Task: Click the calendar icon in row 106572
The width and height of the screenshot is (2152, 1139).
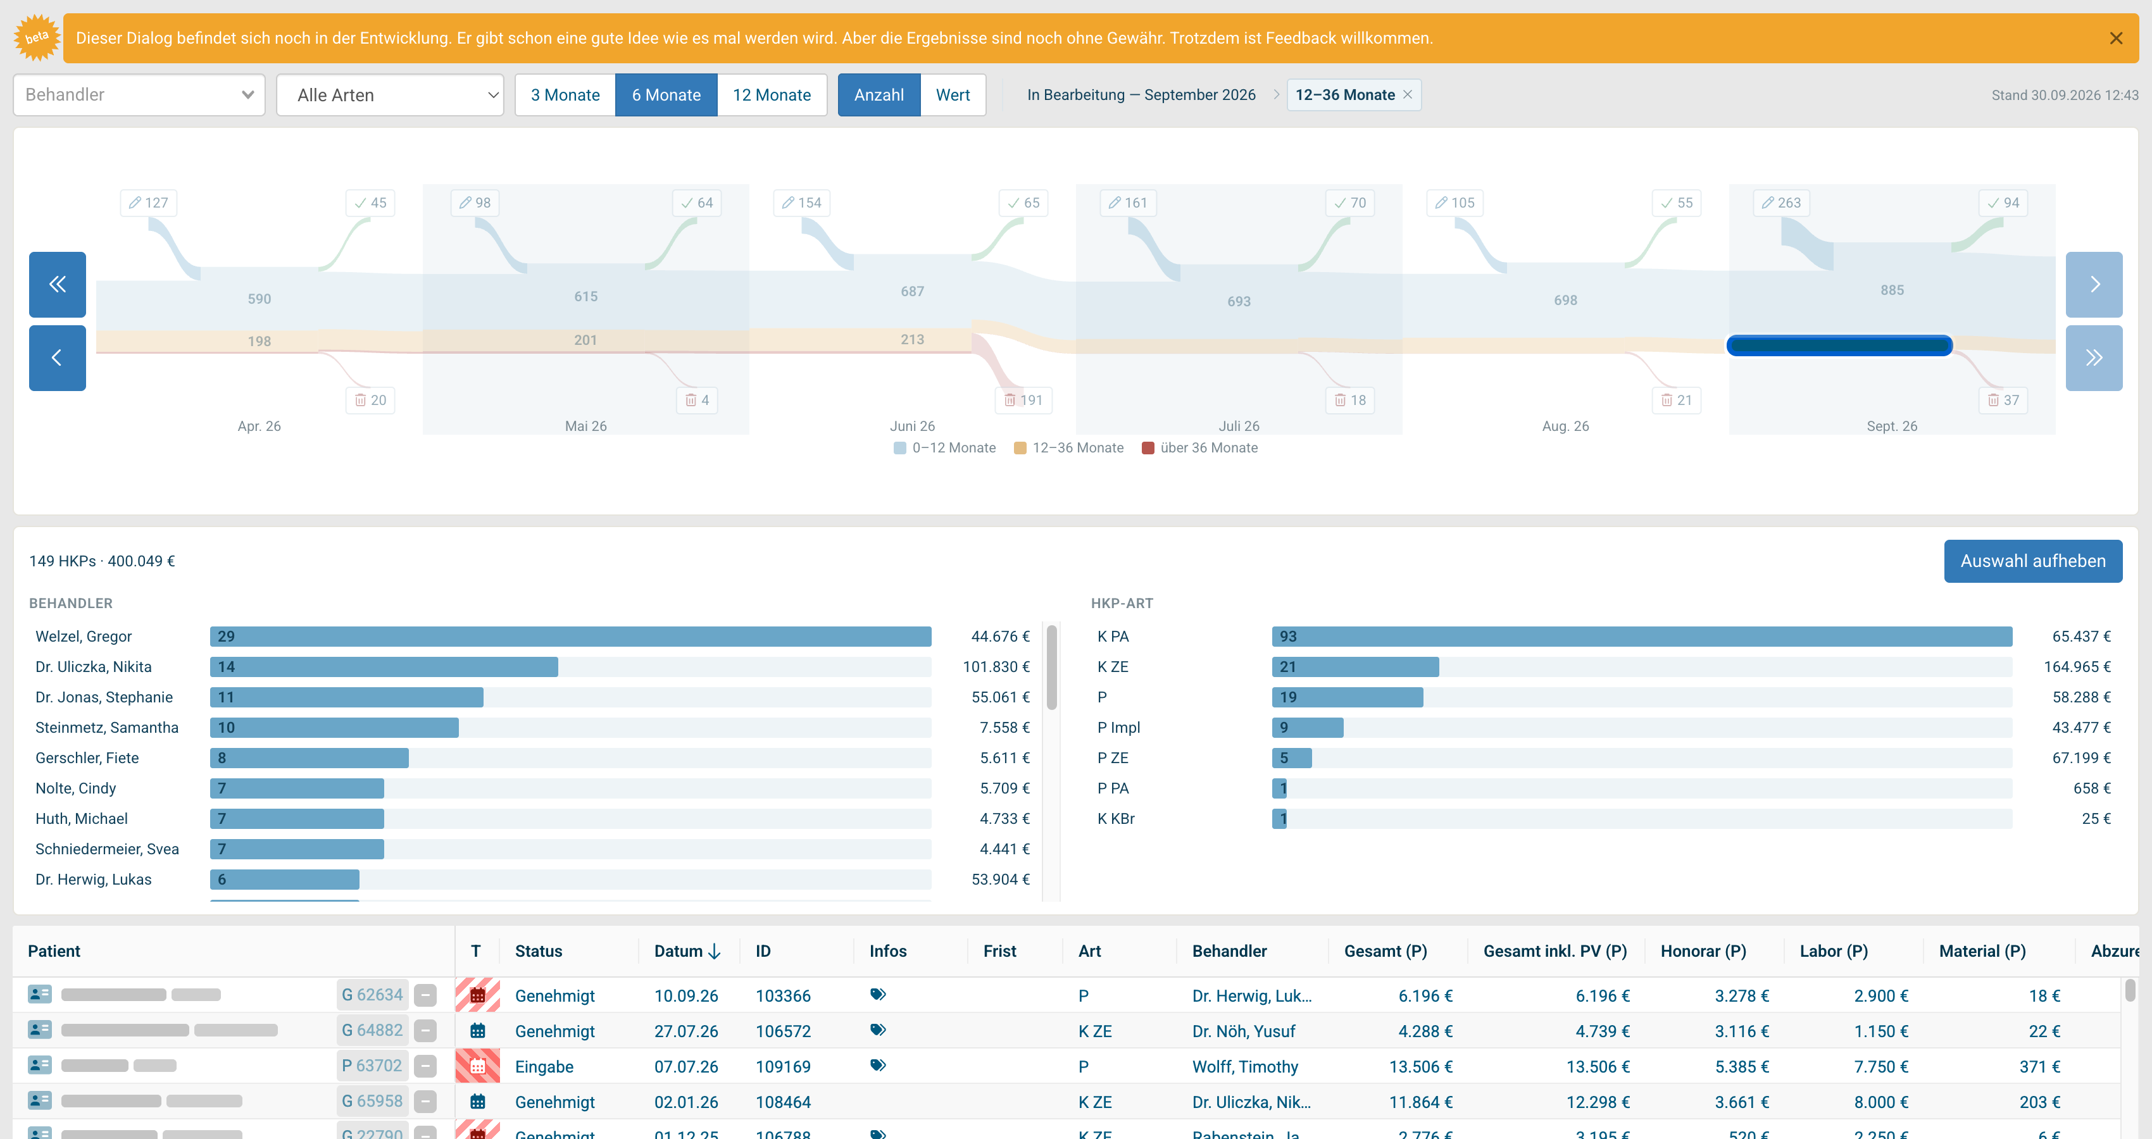Action: pyautogui.click(x=477, y=1030)
